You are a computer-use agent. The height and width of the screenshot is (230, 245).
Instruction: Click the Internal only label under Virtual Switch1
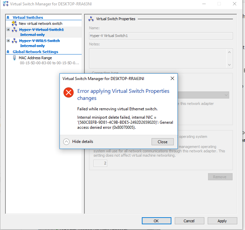(x=32, y=35)
